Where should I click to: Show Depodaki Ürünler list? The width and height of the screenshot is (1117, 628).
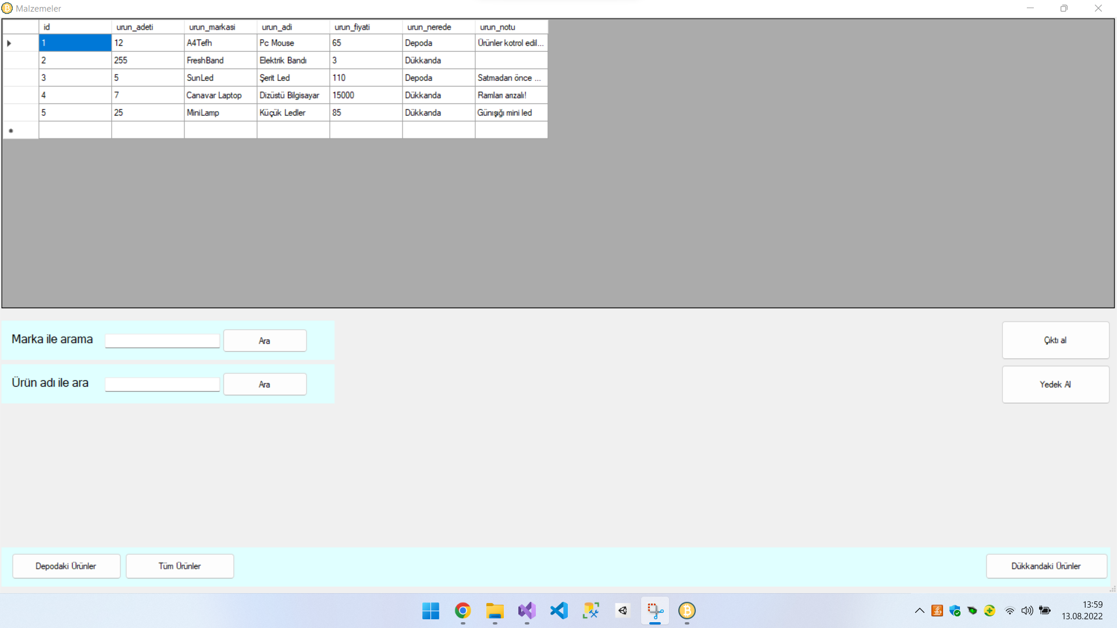[x=66, y=566]
